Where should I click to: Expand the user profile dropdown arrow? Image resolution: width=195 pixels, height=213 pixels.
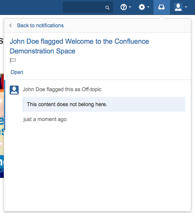pyautogui.click(x=186, y=7)
